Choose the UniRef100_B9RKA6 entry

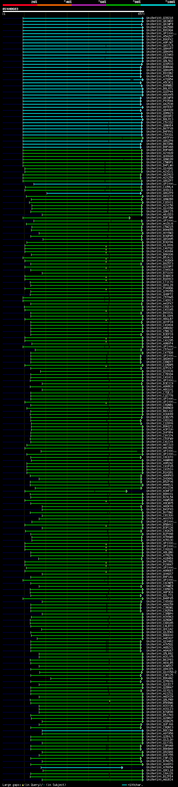pyautogui.click(x=160, y=67)
